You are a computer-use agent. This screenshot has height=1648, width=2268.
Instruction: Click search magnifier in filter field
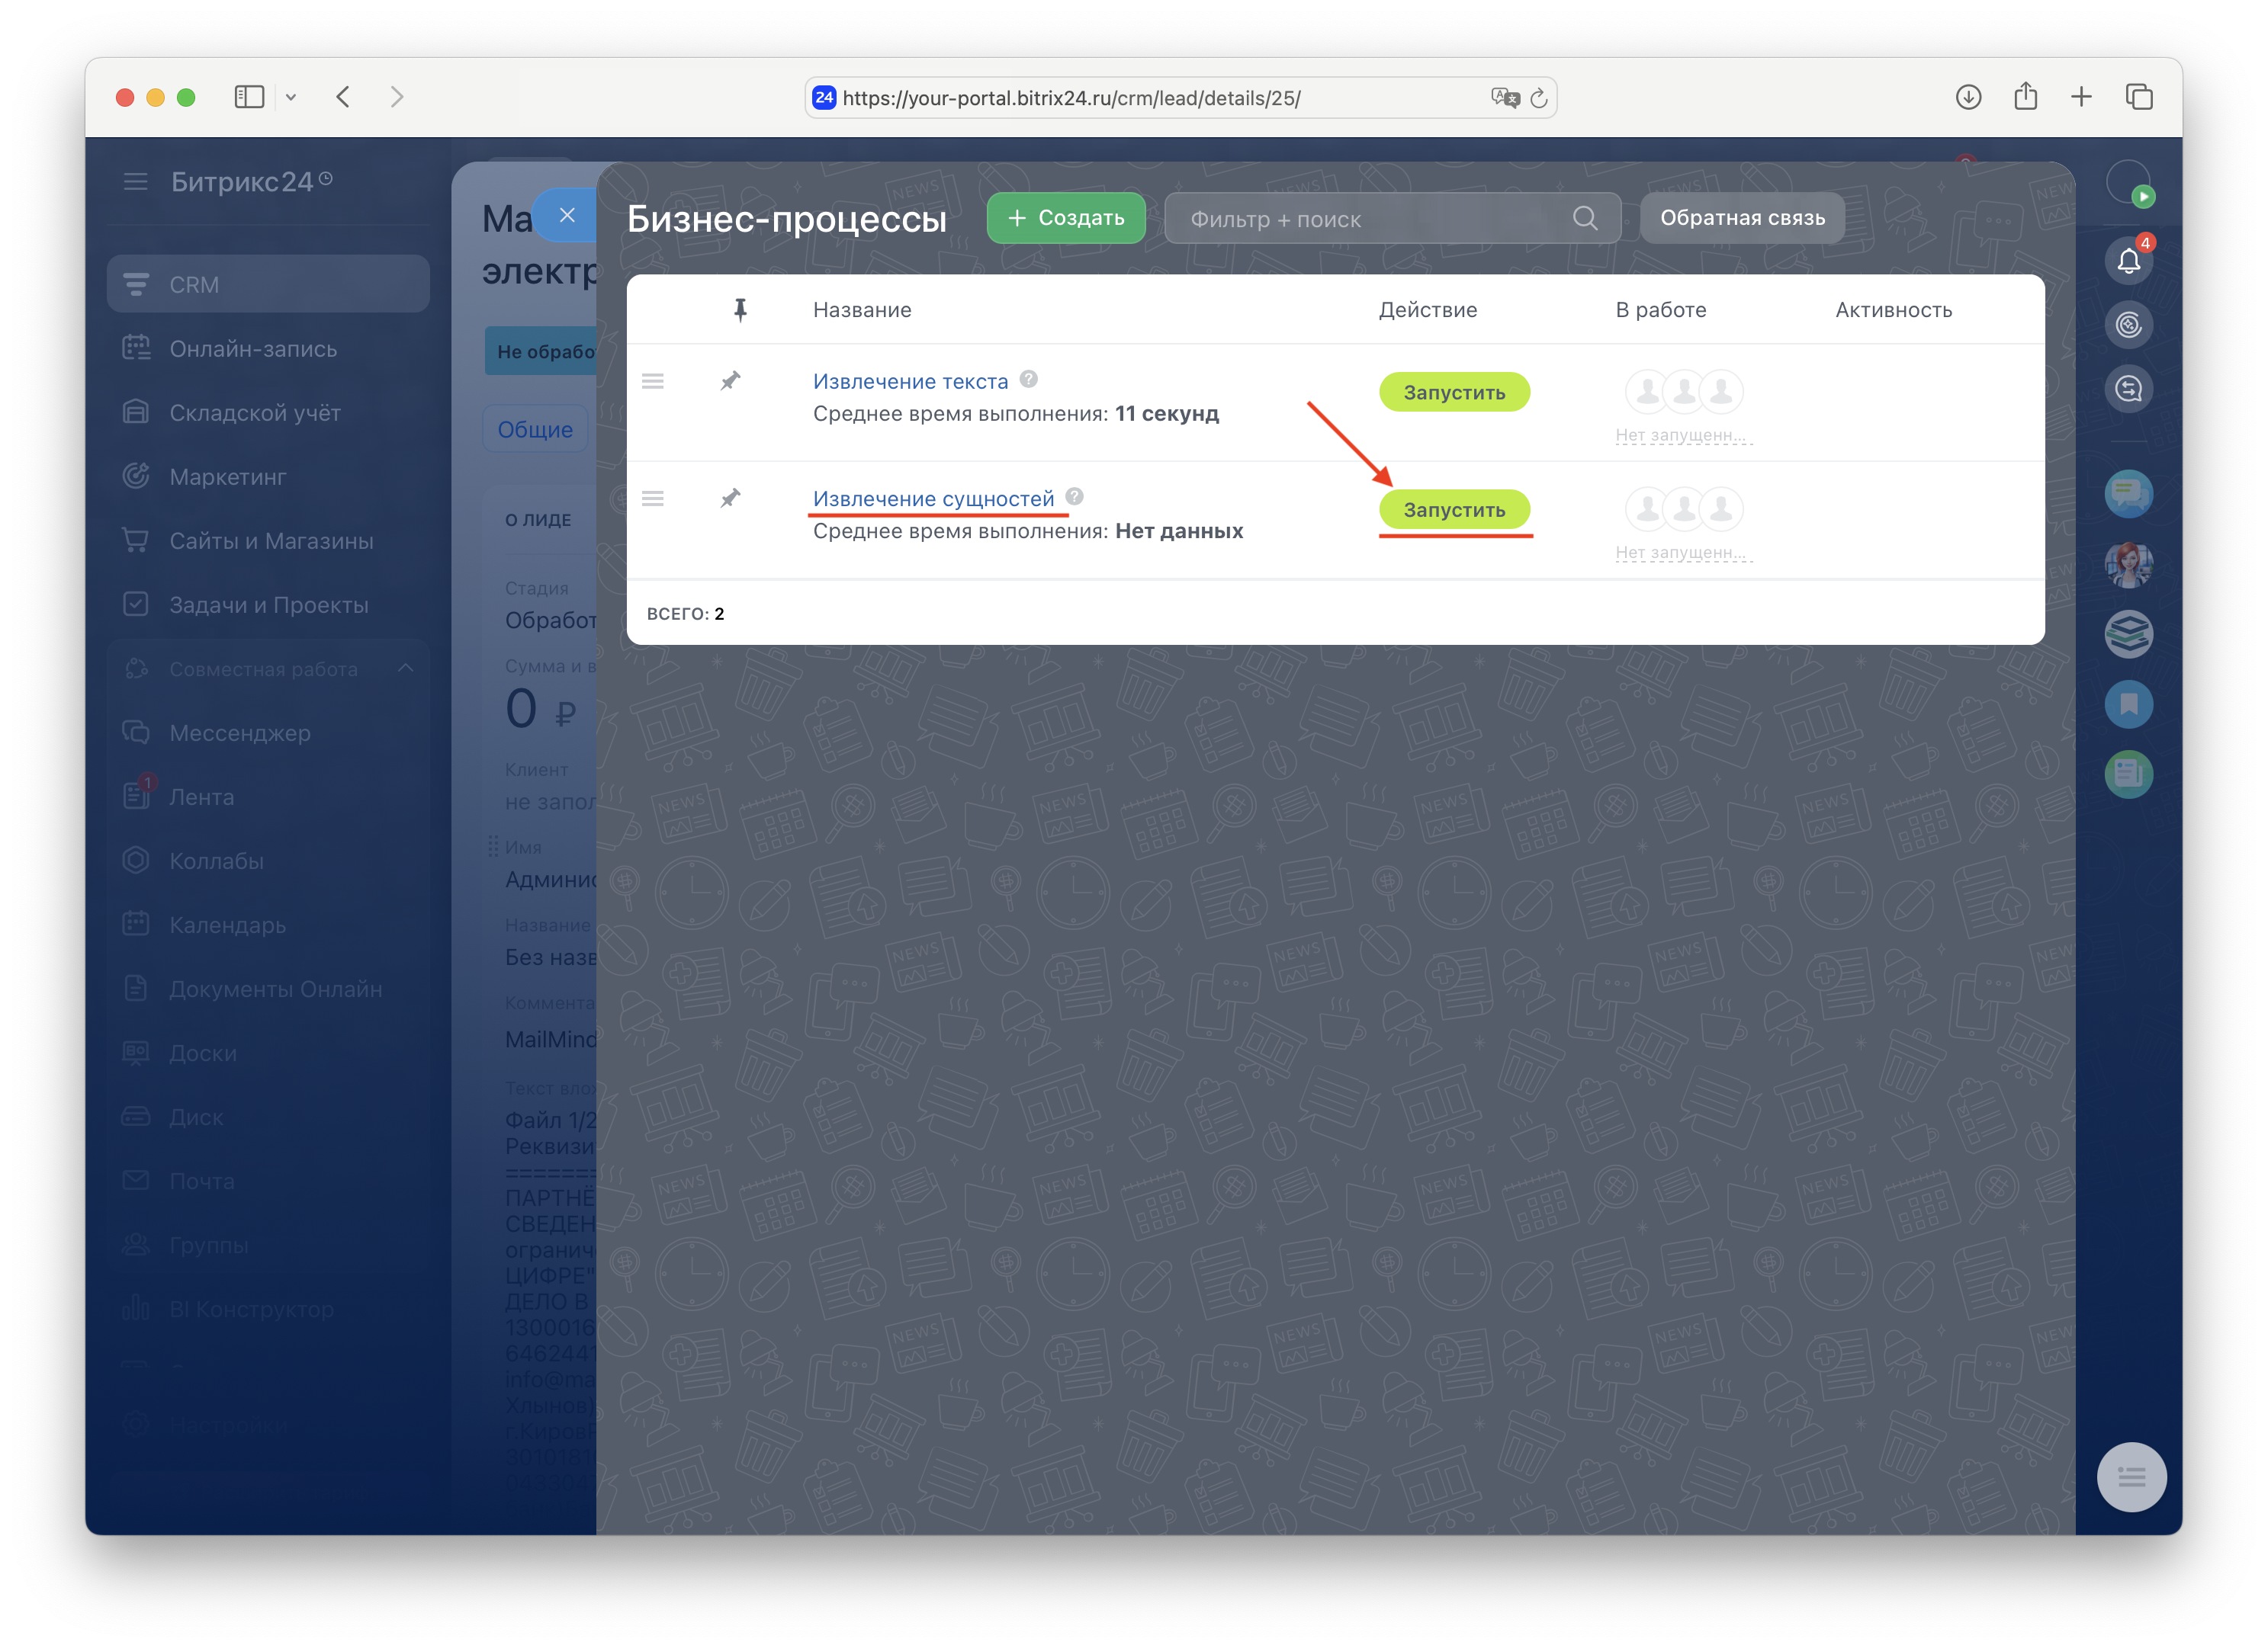[1584, 218]
